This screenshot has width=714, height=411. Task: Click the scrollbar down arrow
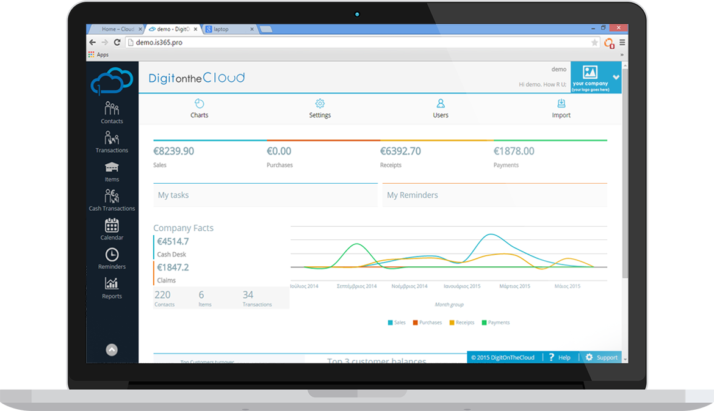click(625, 360)
